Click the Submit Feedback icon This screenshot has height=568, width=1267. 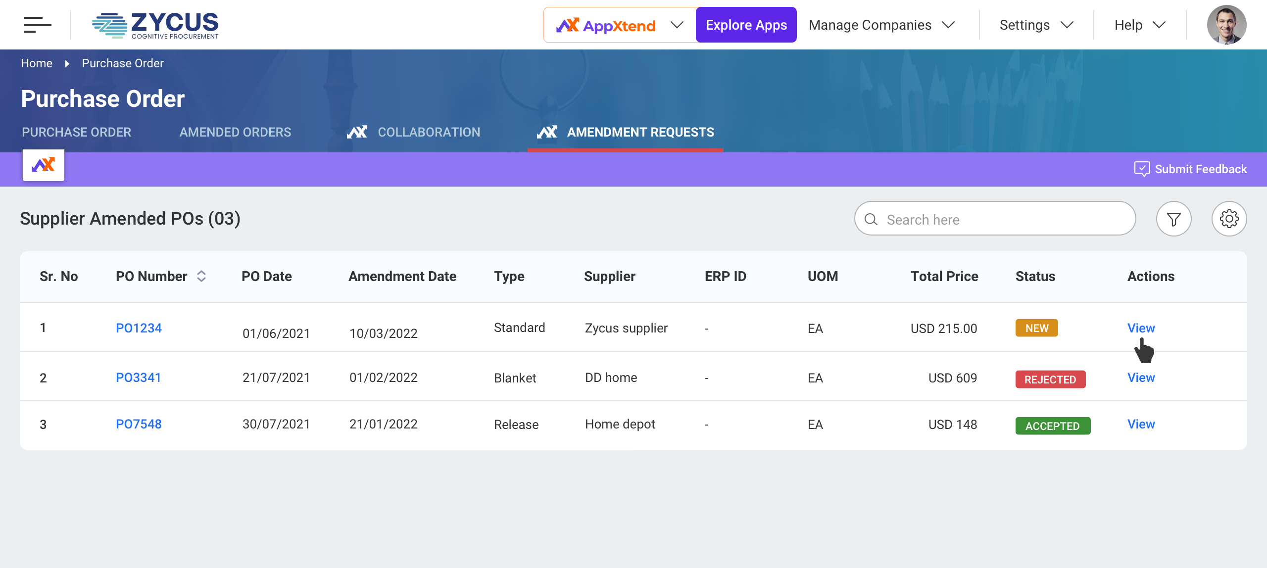coord(1142,169)
